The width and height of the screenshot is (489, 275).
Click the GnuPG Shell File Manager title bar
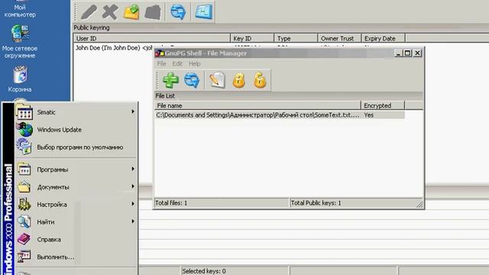coord(289,53)
